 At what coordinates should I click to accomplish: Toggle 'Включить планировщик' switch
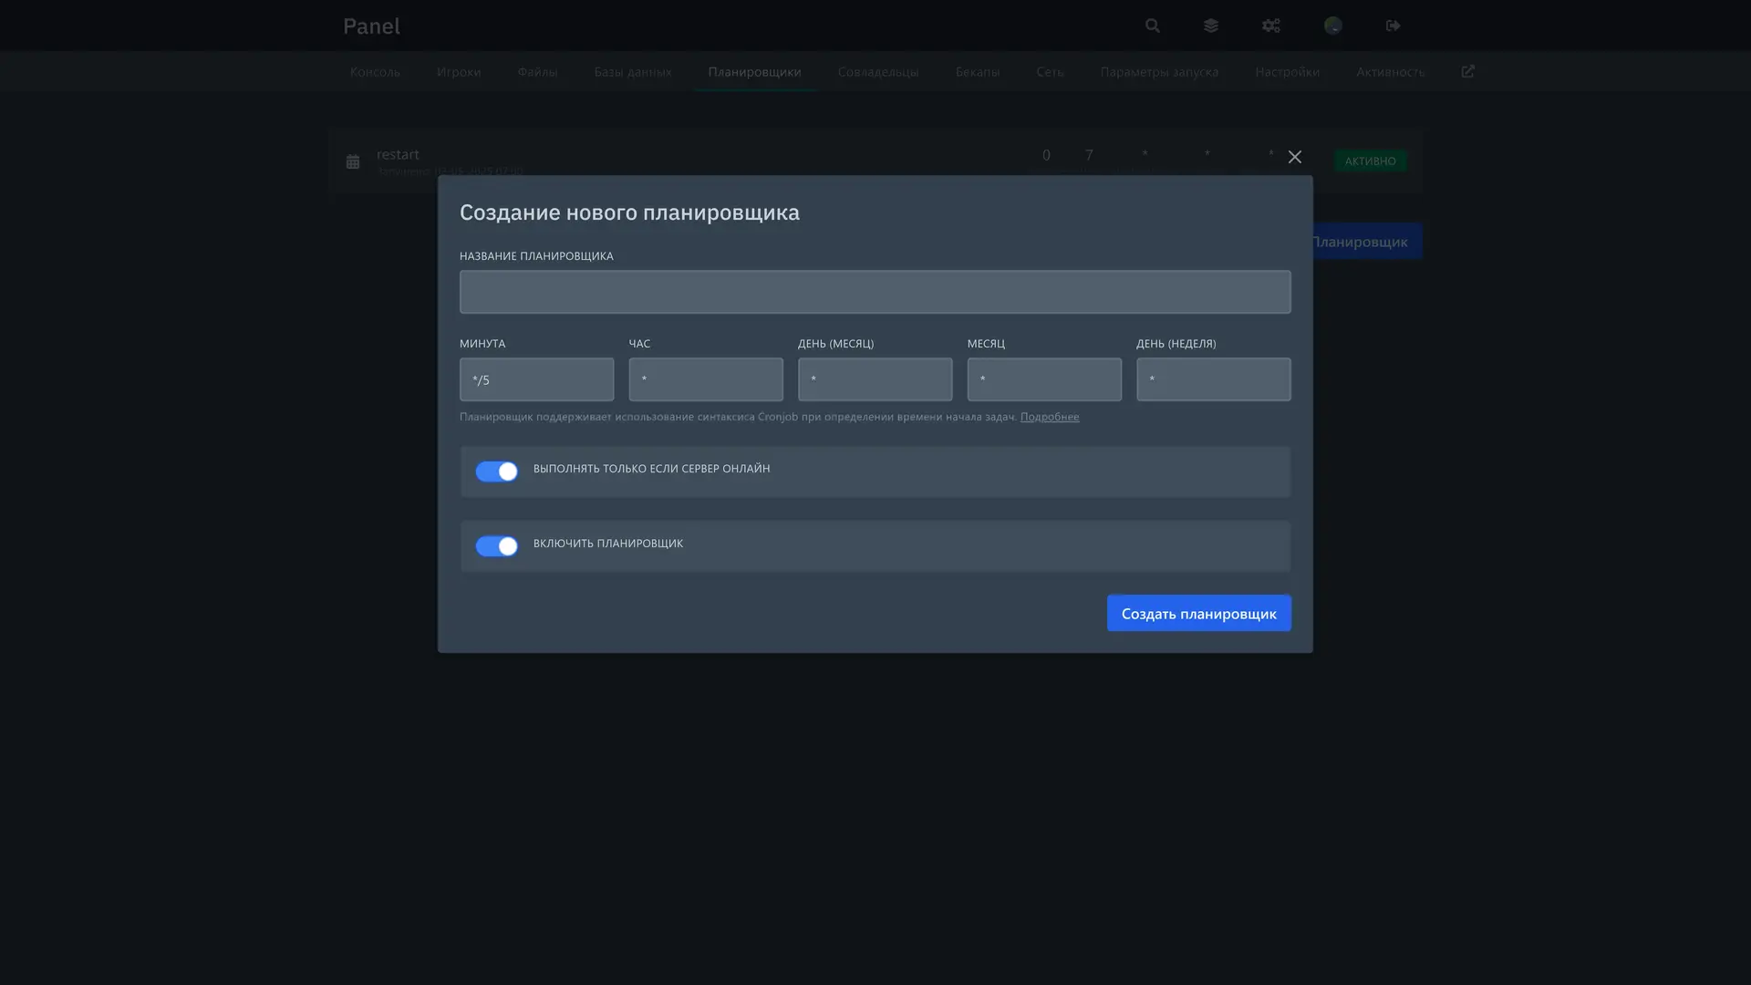[x=497, y=546]
